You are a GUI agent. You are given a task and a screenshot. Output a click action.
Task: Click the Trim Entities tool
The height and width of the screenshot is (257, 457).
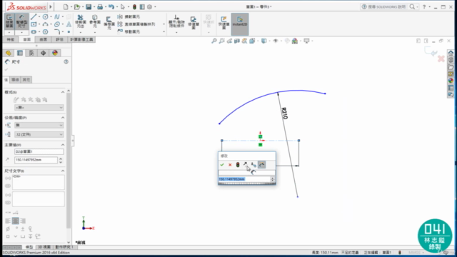point(81,21)
